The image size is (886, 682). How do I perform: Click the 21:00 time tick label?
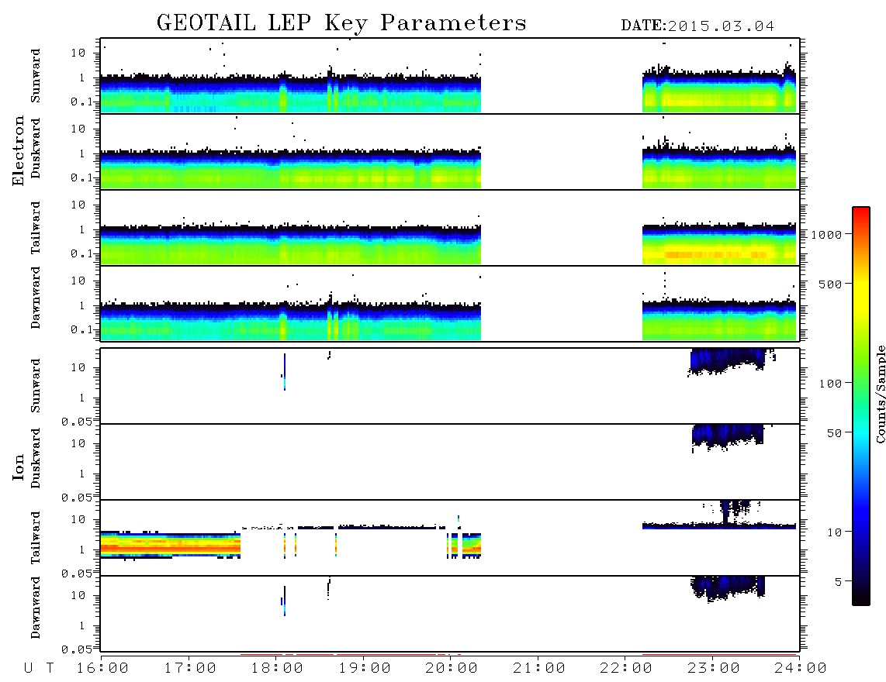pos(539,669)
